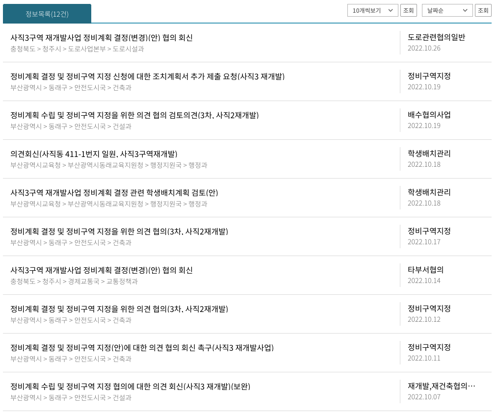The height and width of the screenshot is (415, 497).
Task: Open 사직3구역 협의 회신 from 교통정책과
Action: click(x=102, y=270)
